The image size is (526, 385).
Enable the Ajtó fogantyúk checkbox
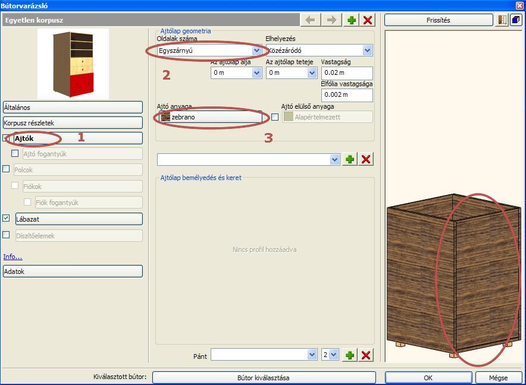(x=15, y=153)
